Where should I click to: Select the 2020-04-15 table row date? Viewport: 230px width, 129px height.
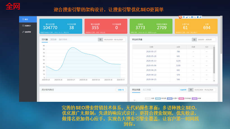point(151,79)
